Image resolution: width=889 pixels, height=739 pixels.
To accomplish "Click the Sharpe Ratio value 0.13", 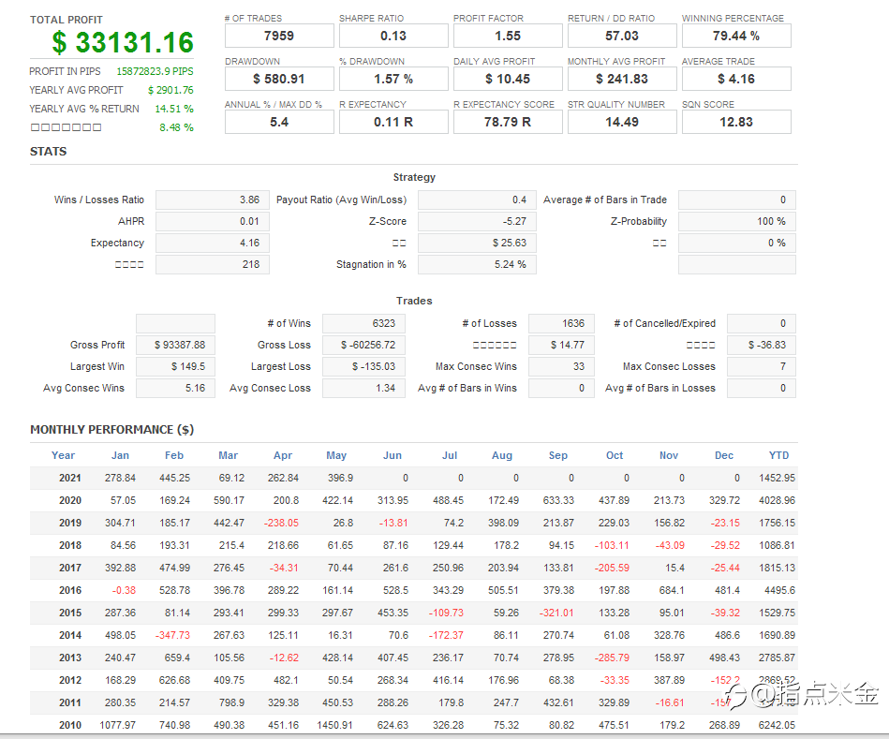I will coord(393,36).
